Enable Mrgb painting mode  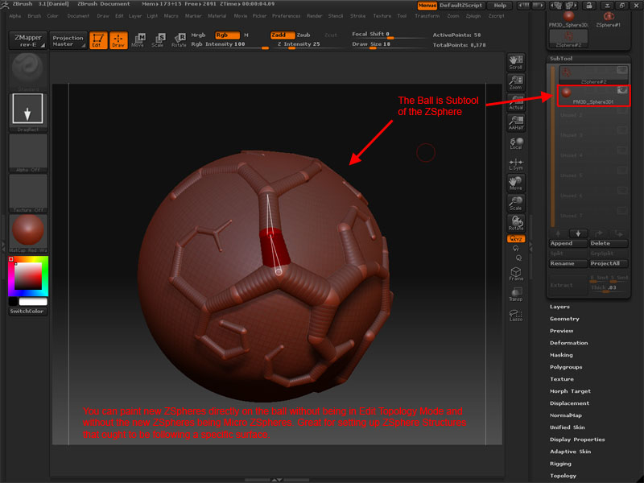click(x=198, y=35)
